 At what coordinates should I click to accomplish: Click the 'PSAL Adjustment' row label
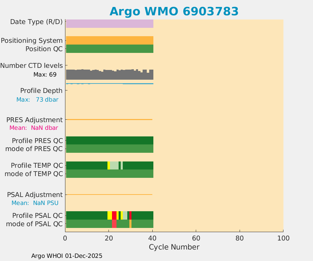click(35, 195)
